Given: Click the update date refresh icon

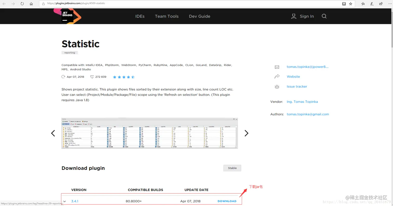Looking at the screenshot, I should tap(63, 77).
